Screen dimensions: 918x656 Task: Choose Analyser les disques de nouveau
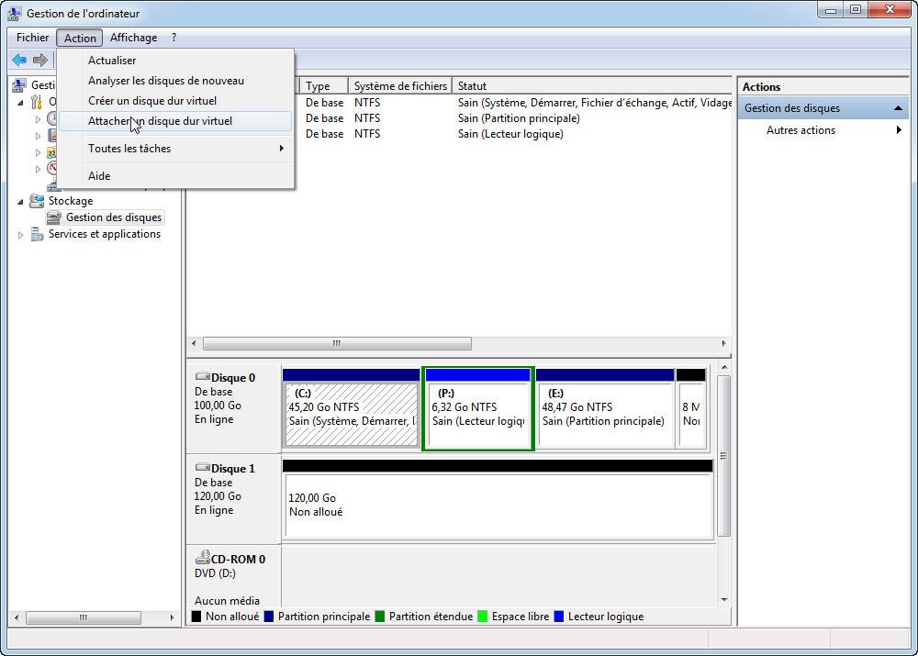pos(175,81)
